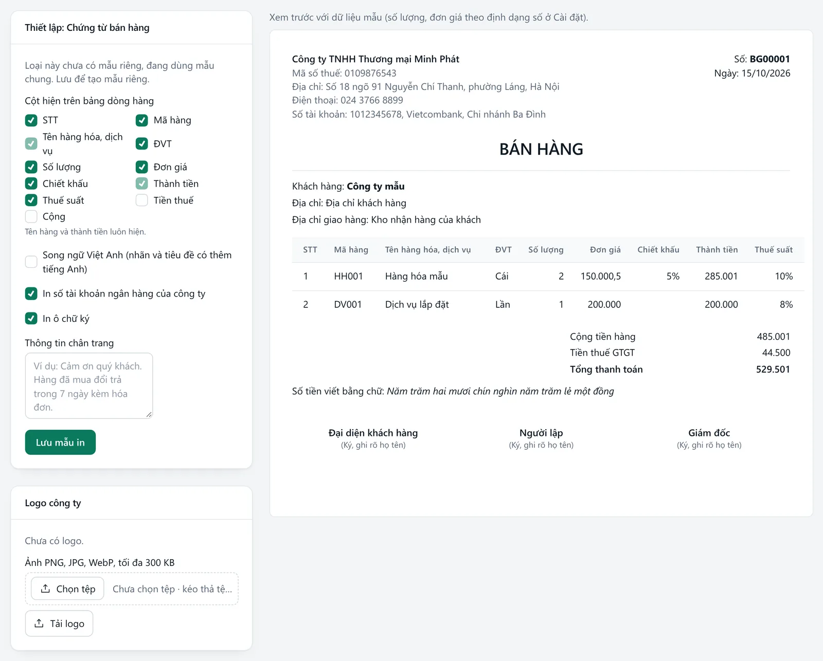Screen dimensions: 823x661
Task: Click the 'Hàng hóa mẫu' item name
Action: 416,277
